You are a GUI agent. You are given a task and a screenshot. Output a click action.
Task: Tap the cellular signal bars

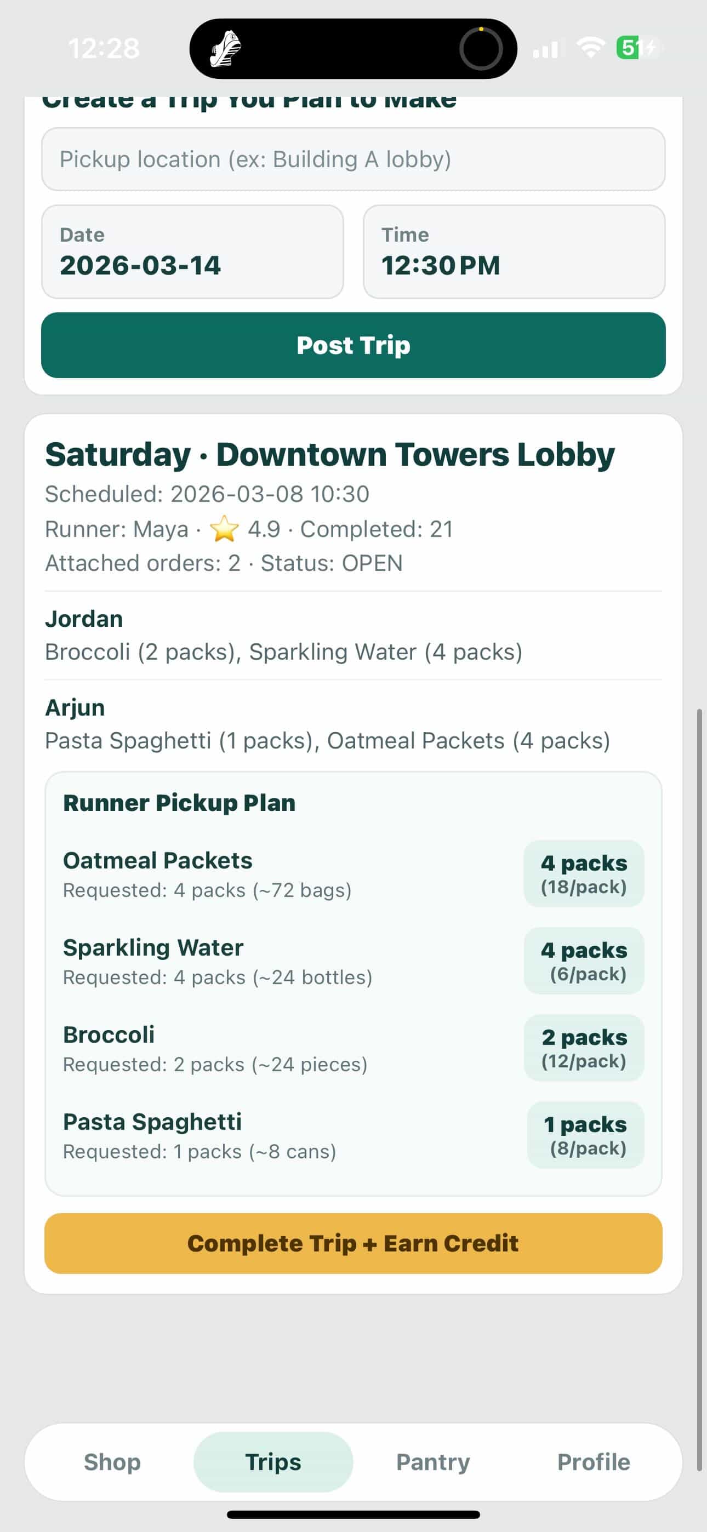[545, 49]
